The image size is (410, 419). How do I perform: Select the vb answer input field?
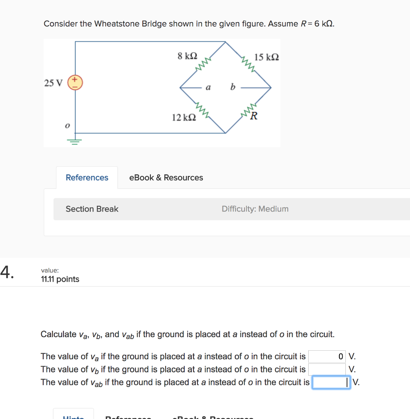click(x=327, y=369)
